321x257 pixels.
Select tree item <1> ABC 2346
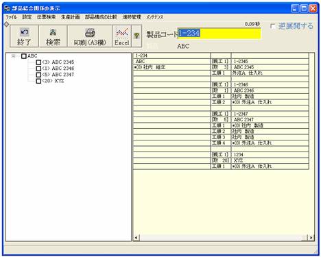pyautogui.click(x=58, y=69)
